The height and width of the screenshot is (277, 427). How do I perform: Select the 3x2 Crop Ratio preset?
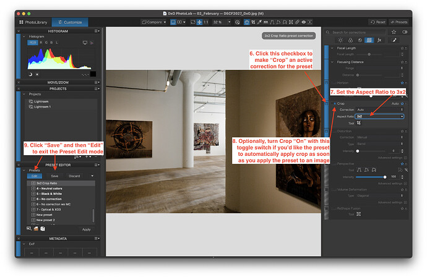point(61,183)
